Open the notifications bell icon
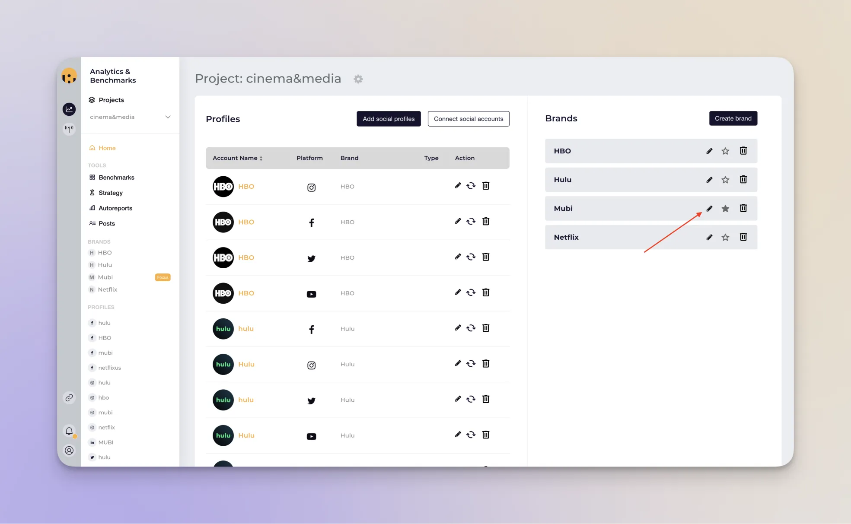851x524 pixels. point(69,431)
